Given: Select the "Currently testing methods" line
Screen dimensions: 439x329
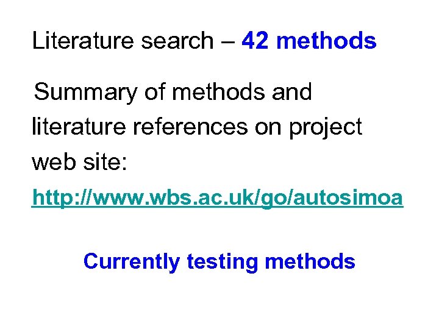Looking at the screenshot, I should pos(219,261).
